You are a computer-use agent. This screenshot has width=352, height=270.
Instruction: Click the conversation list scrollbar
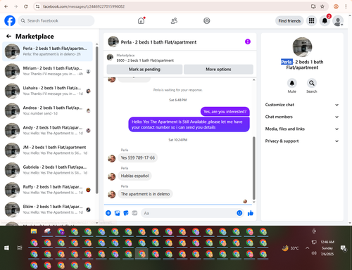pyautogui.click(x=97, y=120)
